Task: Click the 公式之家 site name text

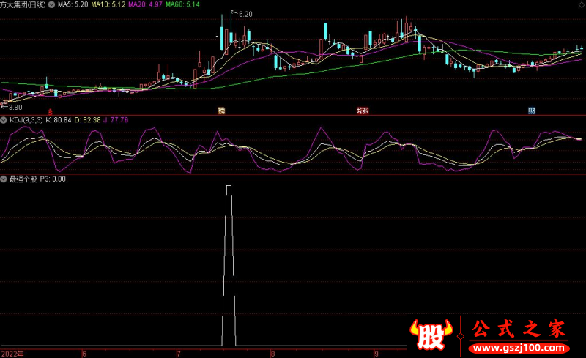Action: tap(521, 329)
